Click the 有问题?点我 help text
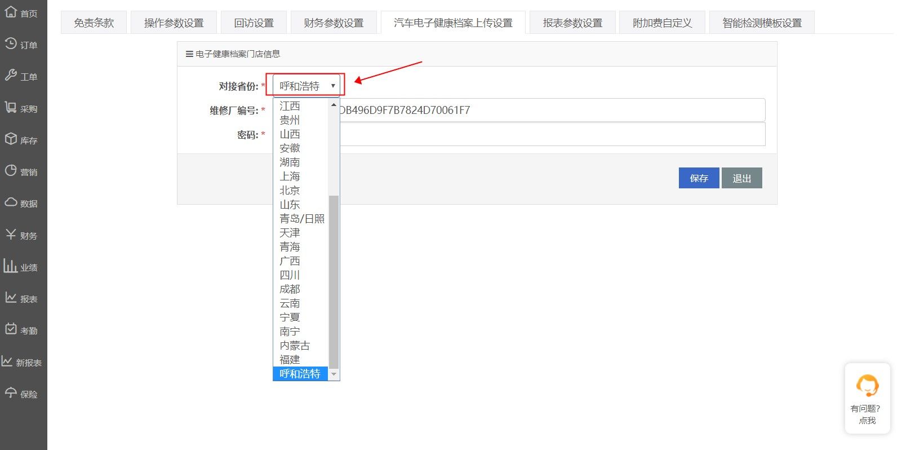Viewport: 902px width, 450px height. pyautogui.click(x=866, y=414)
